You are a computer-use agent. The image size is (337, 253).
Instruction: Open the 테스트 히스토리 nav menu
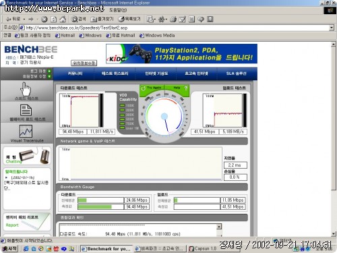click(x=115, y=74)
